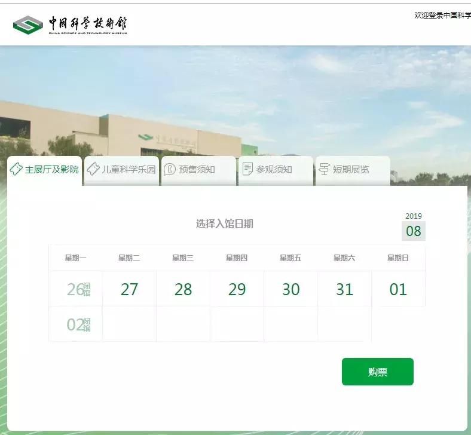Select date 28 on the calendar
This screenshot has width=471, height=435.
pos(183,289)
